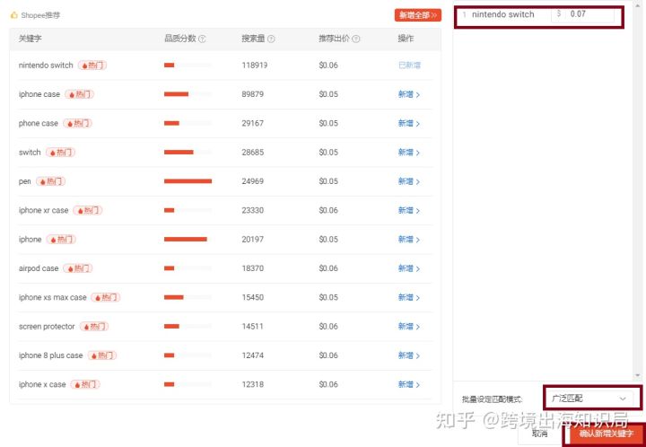Click the Shopee推荐 thumbs-up icon
646x447 pixels.
click(x=14, y=15)
